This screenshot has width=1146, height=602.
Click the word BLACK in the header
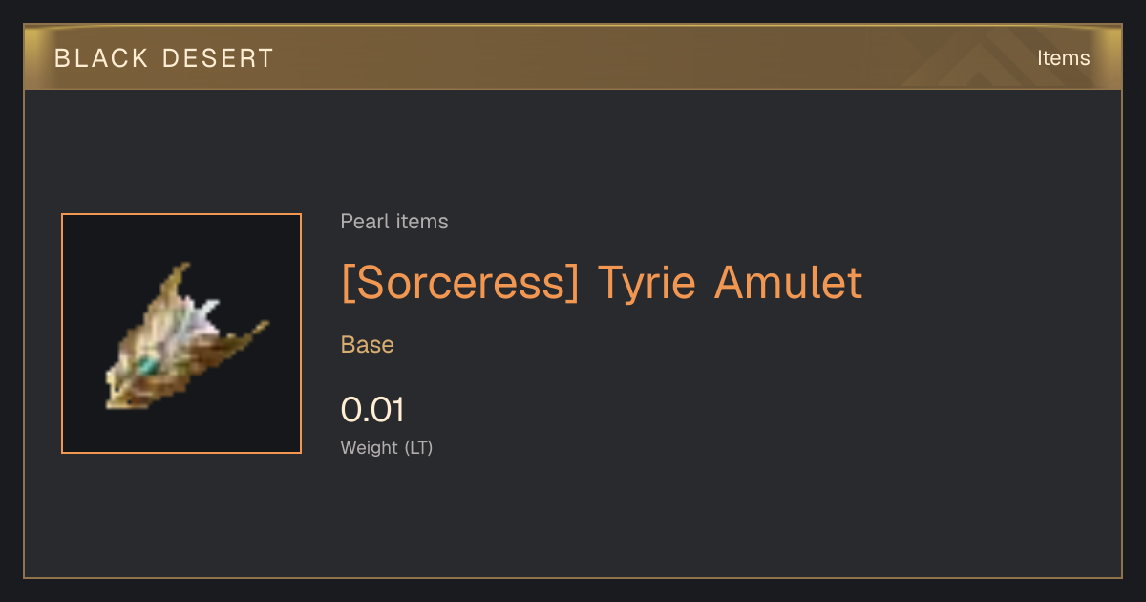pyautogui.click(x=102, y=58)
